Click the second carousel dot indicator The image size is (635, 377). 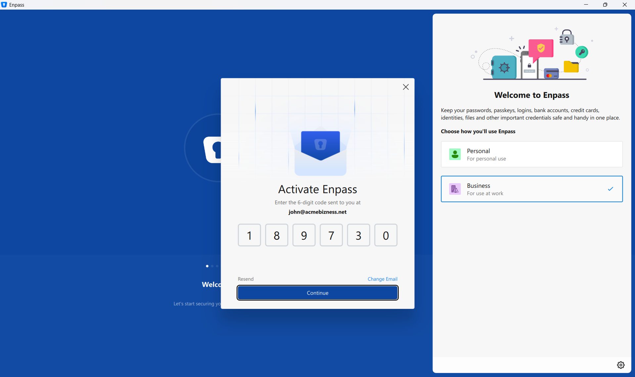(212, 266)
